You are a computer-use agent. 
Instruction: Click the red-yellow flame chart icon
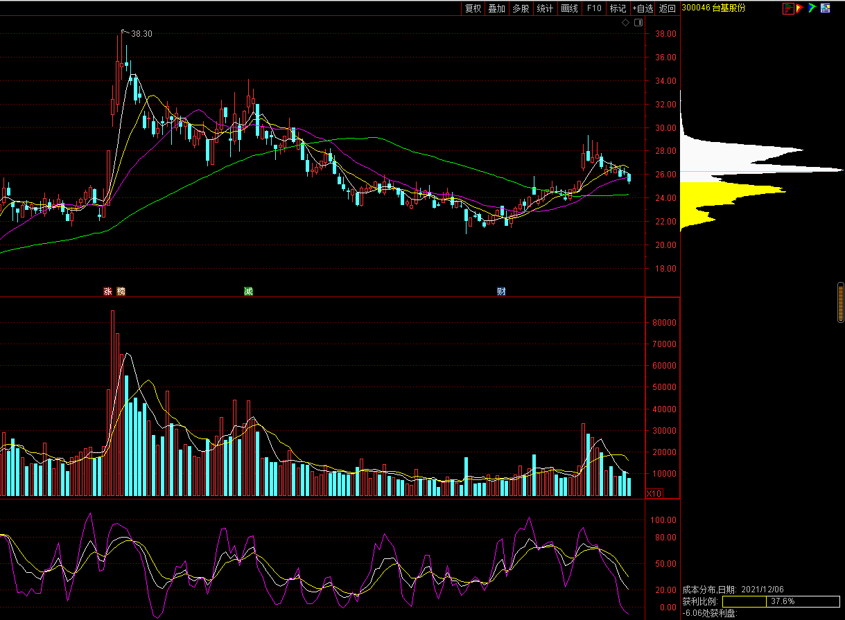pos(800,8)
